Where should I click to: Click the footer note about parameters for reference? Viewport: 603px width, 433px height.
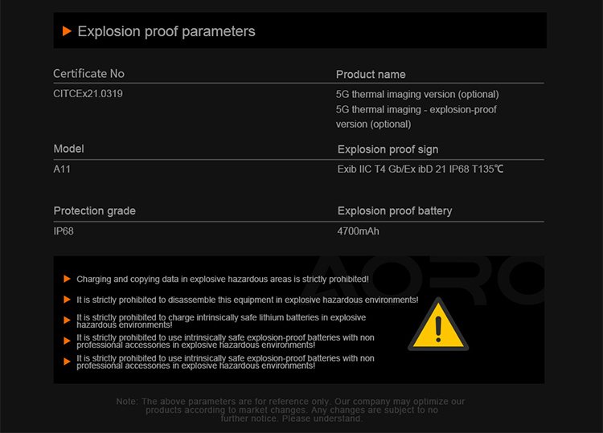(x=291, y=410)
